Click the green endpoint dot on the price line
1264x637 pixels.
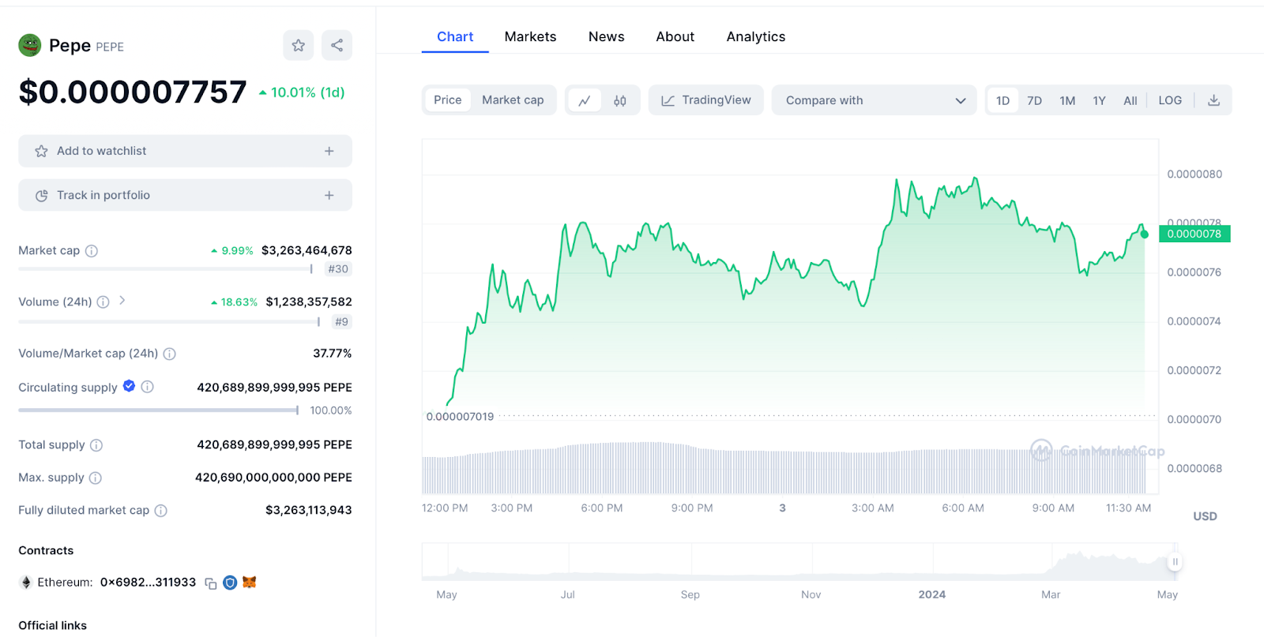pos(1144,234)
